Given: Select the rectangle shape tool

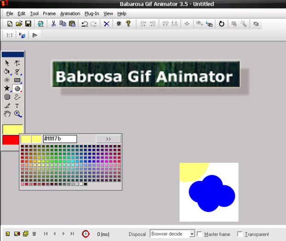Looking at the screenshot, I should 17,80.
